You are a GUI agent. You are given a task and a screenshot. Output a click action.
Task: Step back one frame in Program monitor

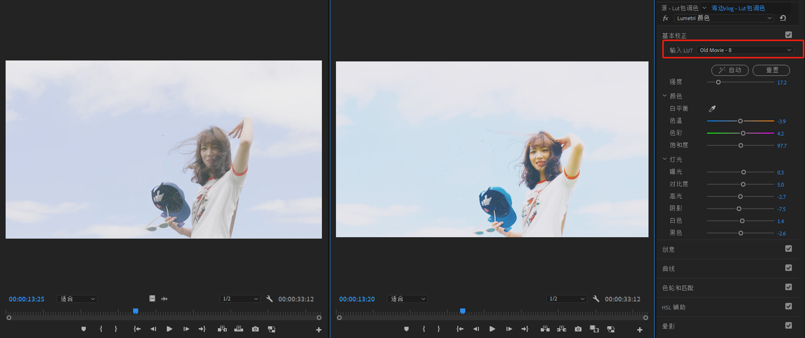pyautogui.click(x=476, y=329)
